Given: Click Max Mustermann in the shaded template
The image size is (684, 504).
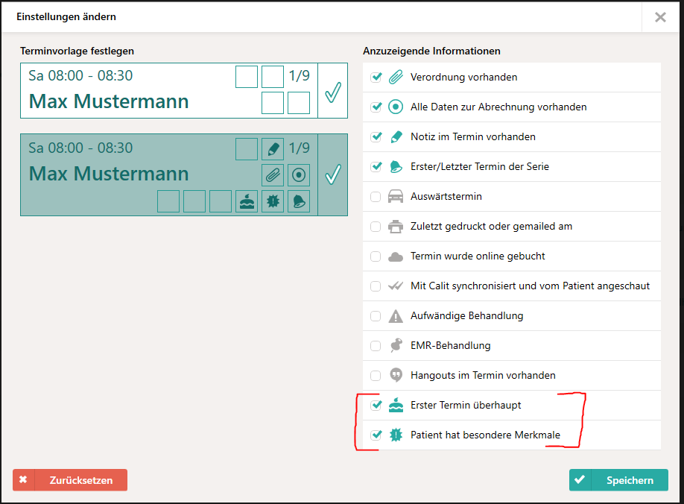Looking at the screenshot, I should (109, 174).
